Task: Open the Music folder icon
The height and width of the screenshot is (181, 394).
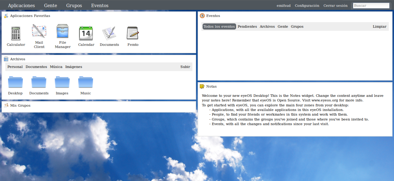Action: [x=86, y=82]
